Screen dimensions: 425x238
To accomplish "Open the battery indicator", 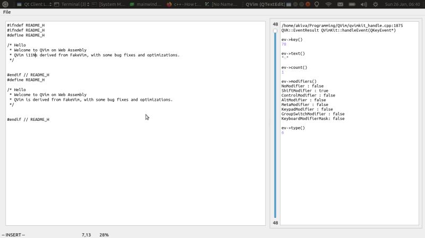I will coord(352,4).
